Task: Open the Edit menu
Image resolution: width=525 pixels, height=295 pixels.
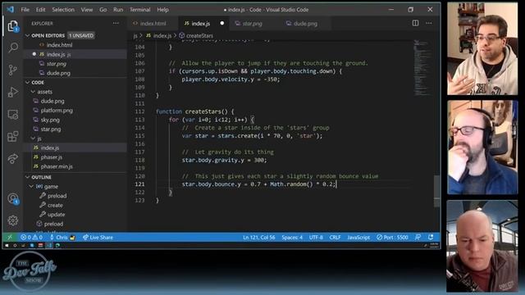Action: coord(40,10)
